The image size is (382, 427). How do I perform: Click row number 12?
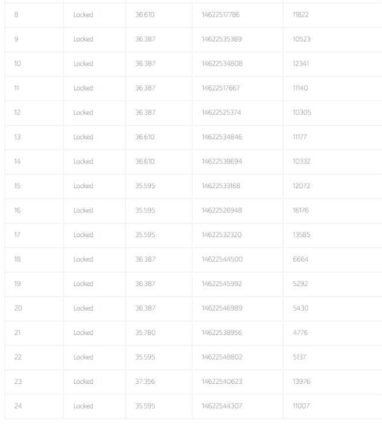point(17,113)
